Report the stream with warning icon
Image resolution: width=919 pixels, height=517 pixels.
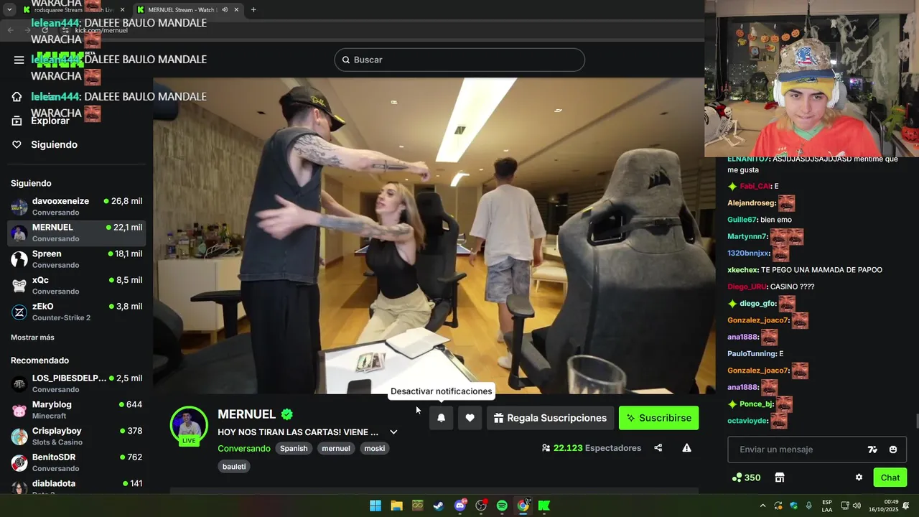pos(686,448)
